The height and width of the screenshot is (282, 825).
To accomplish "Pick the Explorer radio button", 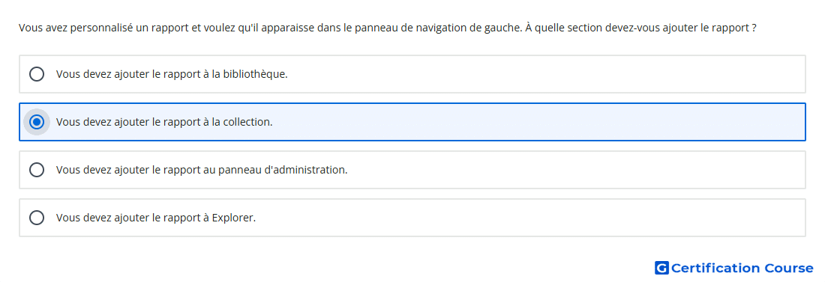I will tap(36, 218).
